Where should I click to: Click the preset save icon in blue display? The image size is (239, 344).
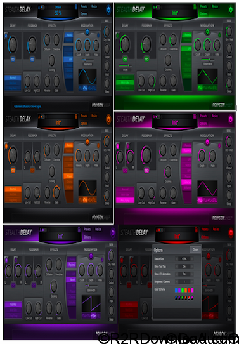[76, 7]
